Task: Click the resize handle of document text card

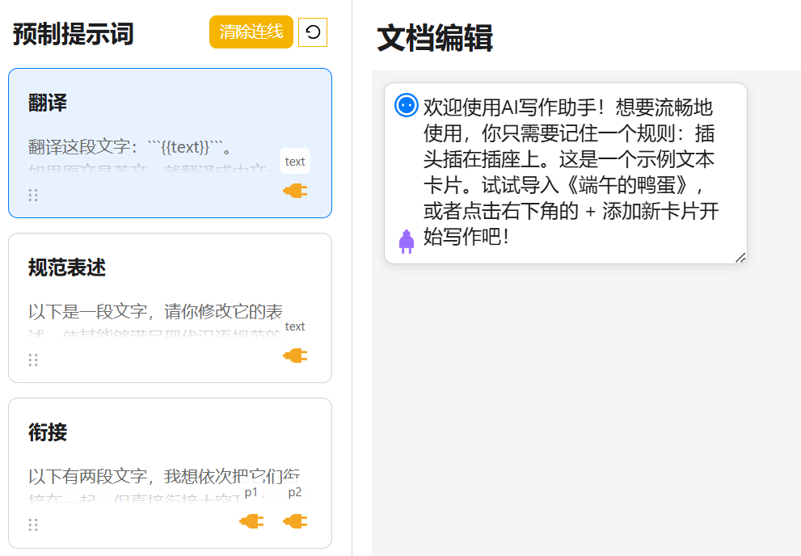Action: point(740,257)
